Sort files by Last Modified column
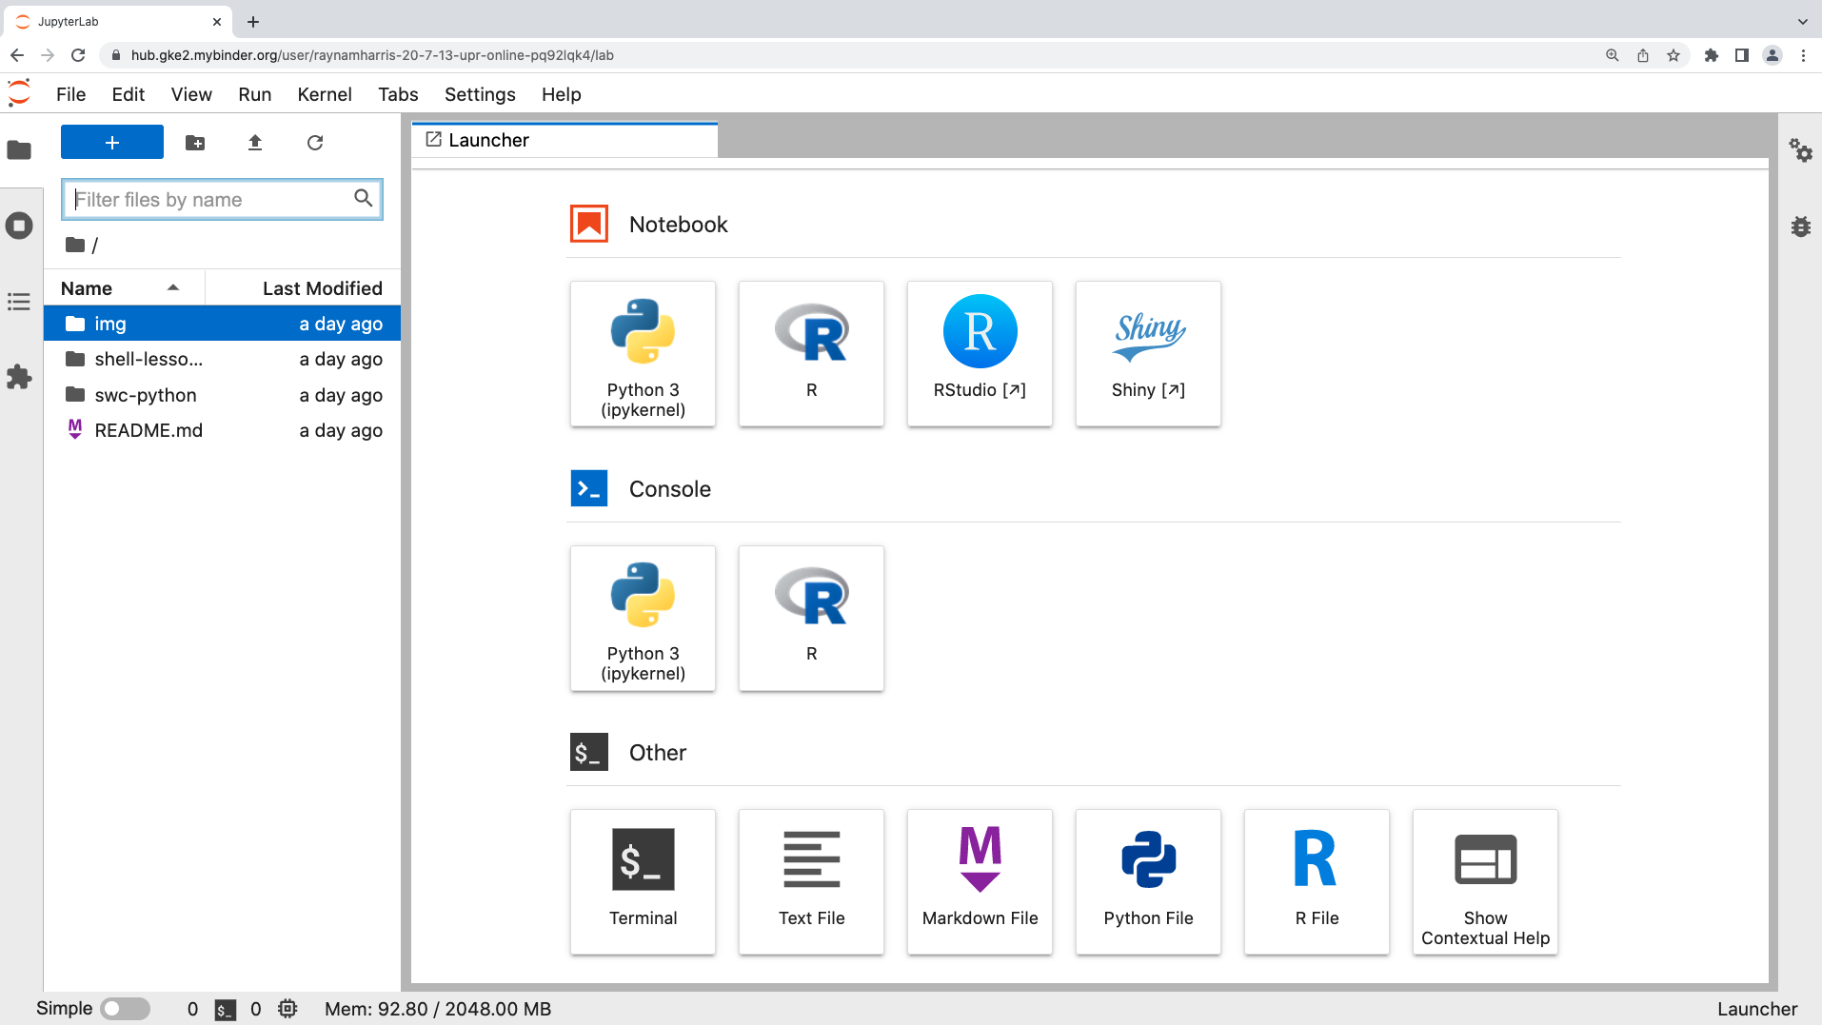 [x=303, y=288]
